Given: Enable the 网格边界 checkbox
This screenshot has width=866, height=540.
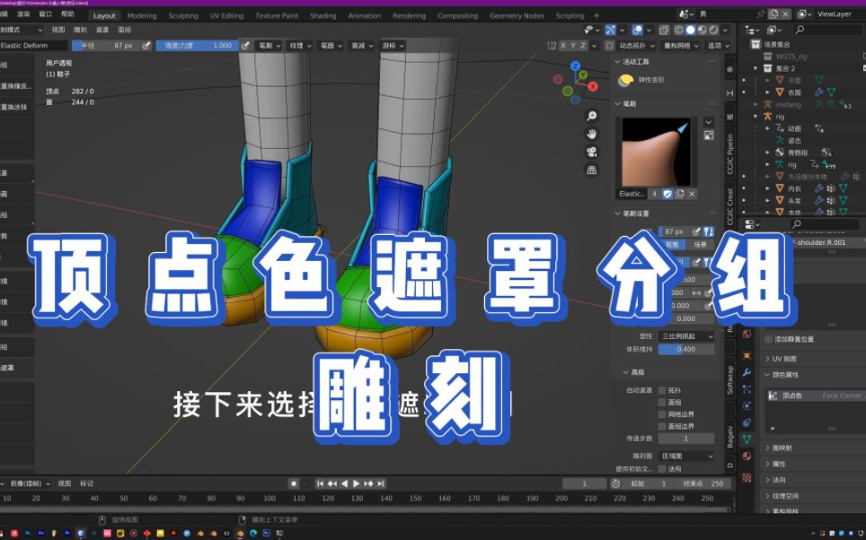Looking at the screenshot, I should tap(661, 414).
